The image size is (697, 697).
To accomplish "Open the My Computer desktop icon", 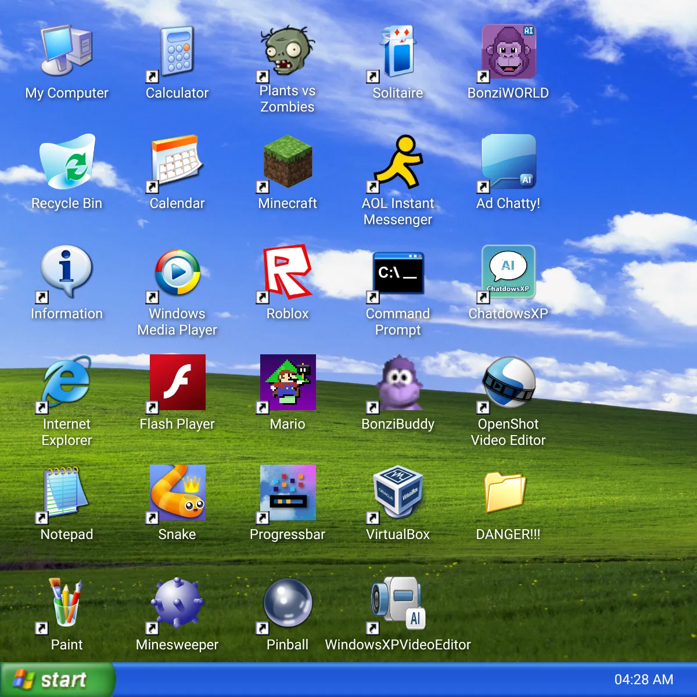I will click(67, 51).
